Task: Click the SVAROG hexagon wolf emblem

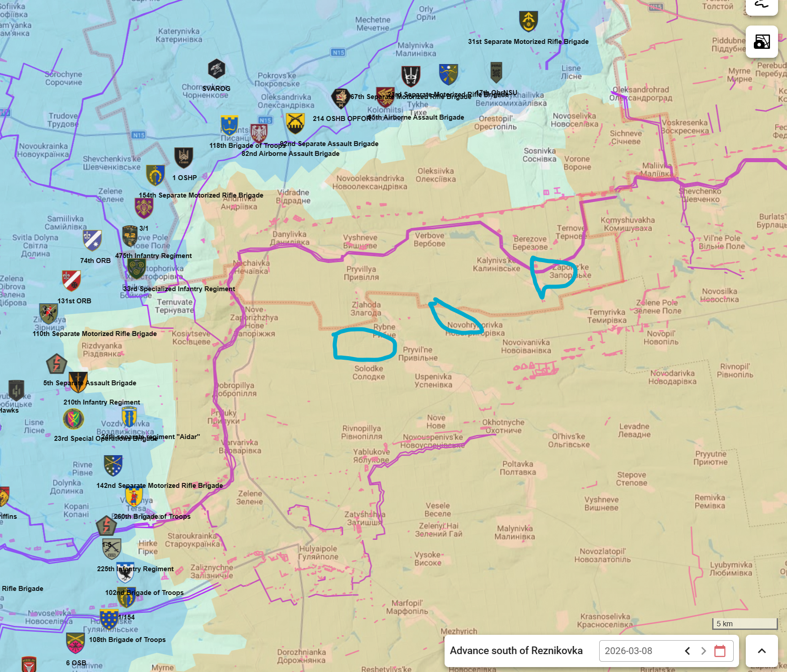Action: tap(216, 69)
